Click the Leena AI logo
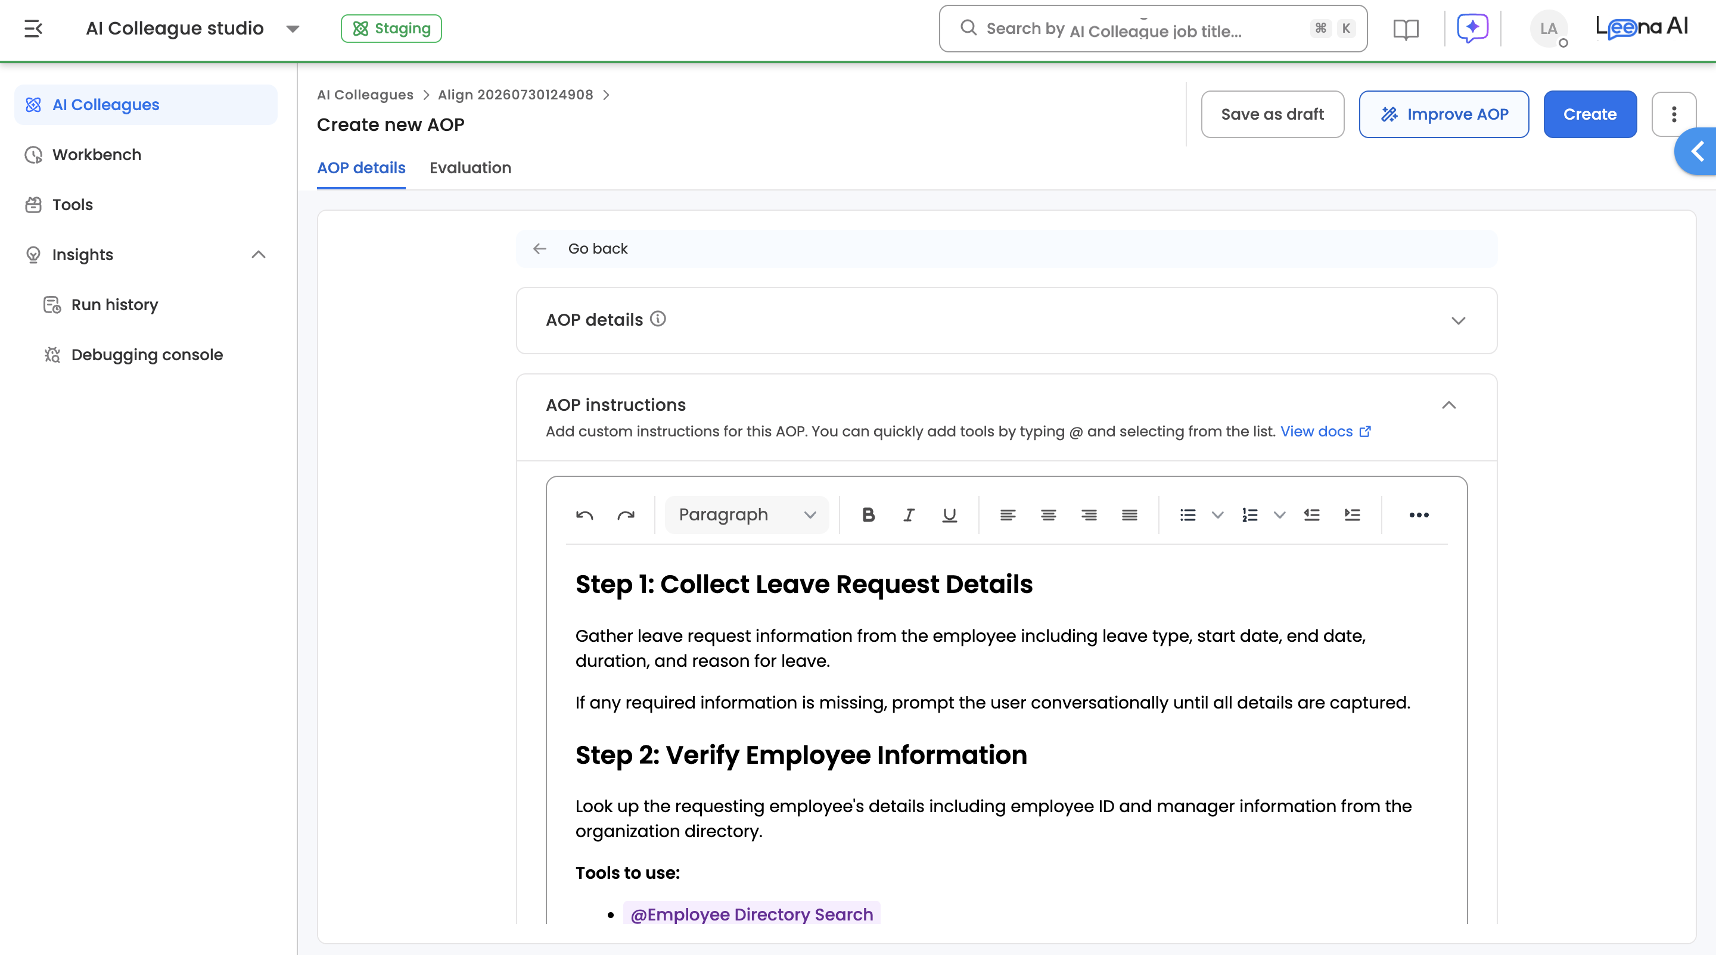 (1642, 27)
